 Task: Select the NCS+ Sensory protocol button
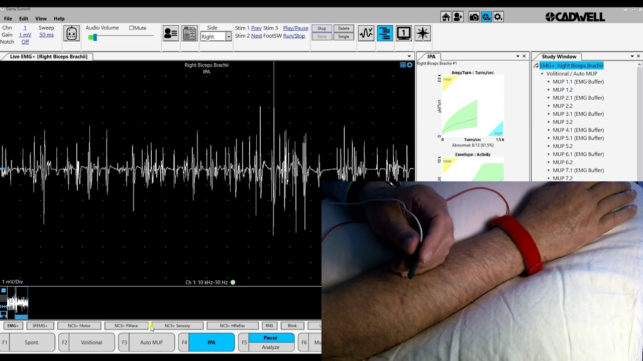click(x=177, y=326)
